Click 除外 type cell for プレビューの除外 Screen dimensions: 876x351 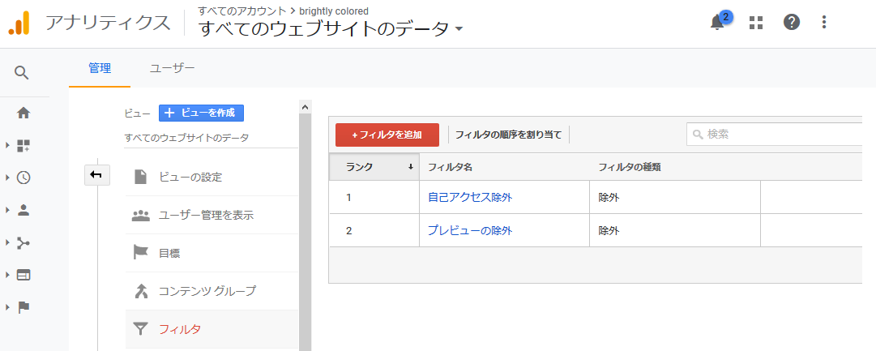(x=675, y=230)
